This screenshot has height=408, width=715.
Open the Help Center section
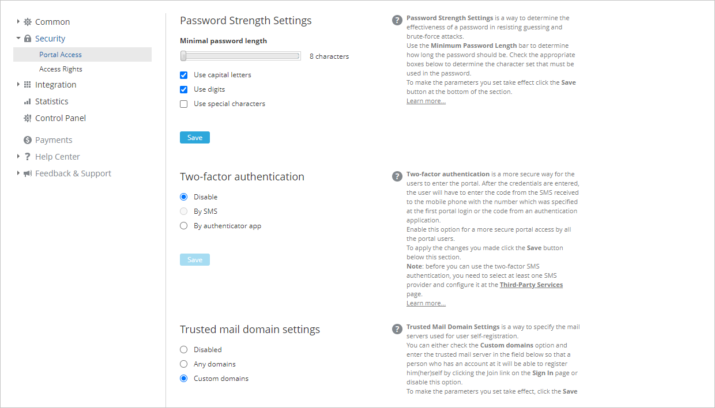[55, 156]
